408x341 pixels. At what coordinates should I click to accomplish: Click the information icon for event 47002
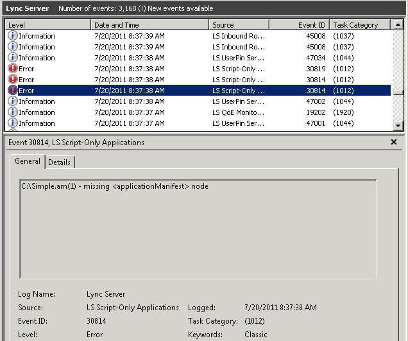[13, 101]
